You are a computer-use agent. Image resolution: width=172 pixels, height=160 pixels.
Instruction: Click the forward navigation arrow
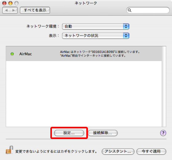(x=13, y=10)
